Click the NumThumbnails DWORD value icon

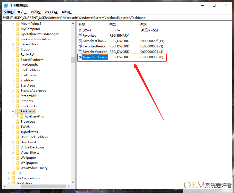click(80, 57)
